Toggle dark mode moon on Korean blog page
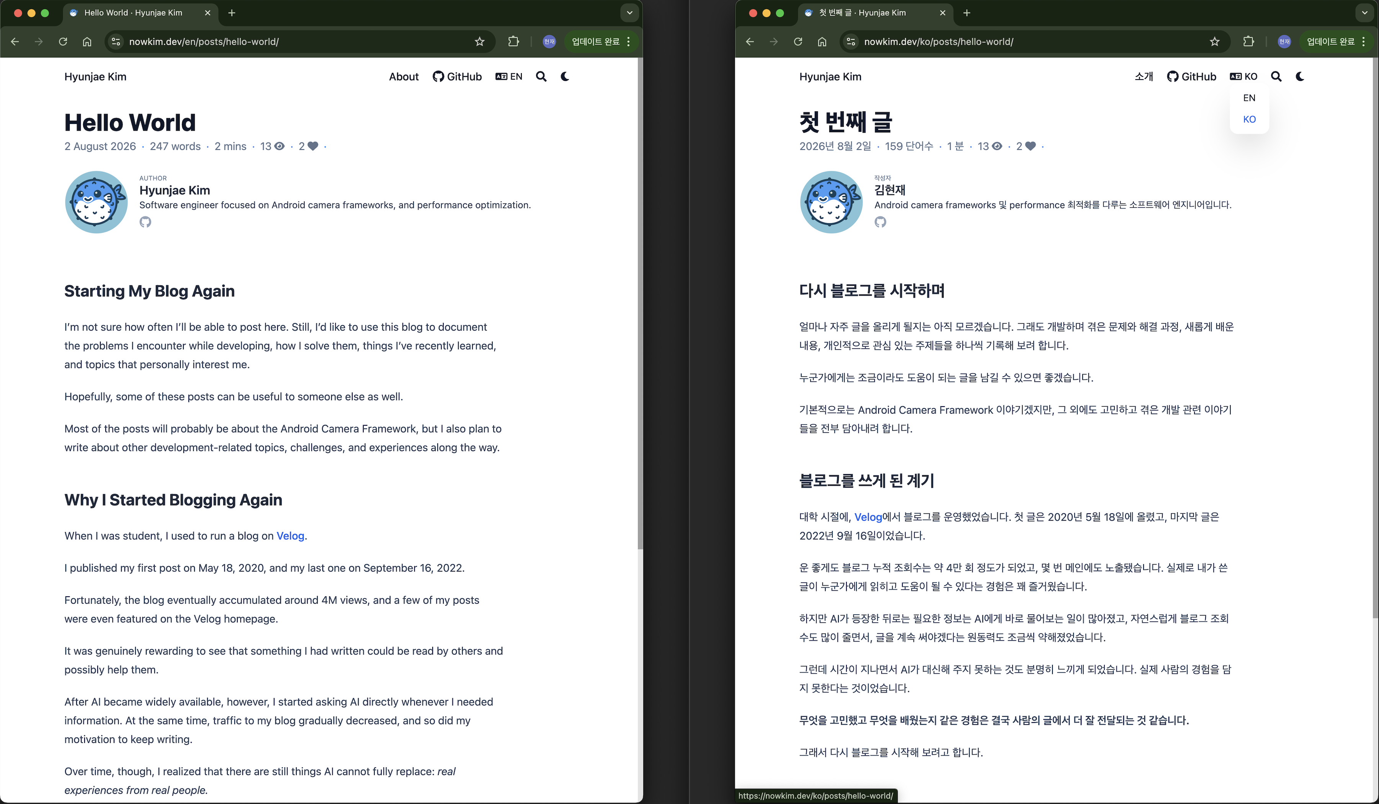This screenshot has width=1379, height=804. (1300, 76)
